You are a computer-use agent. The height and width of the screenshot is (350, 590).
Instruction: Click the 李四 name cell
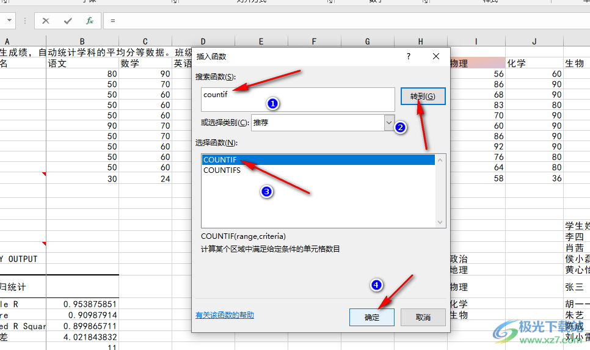click(x=577, y=237)
